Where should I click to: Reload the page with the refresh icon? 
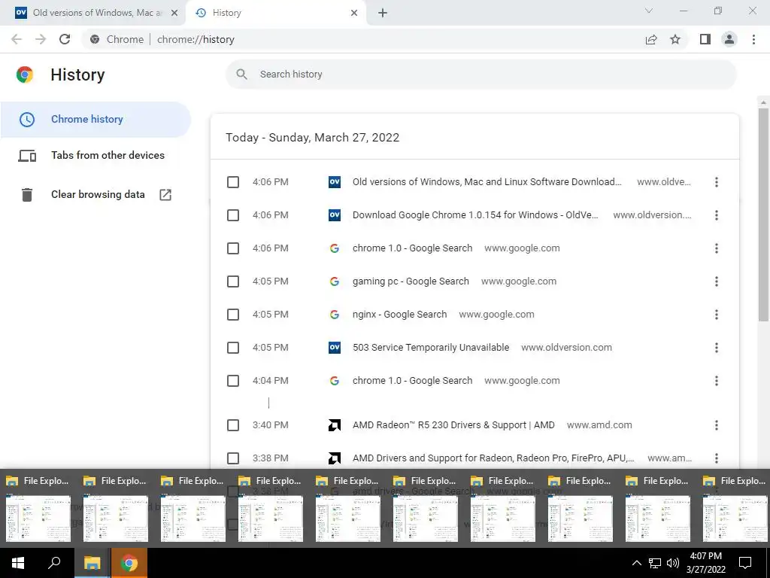coord(65,39)
